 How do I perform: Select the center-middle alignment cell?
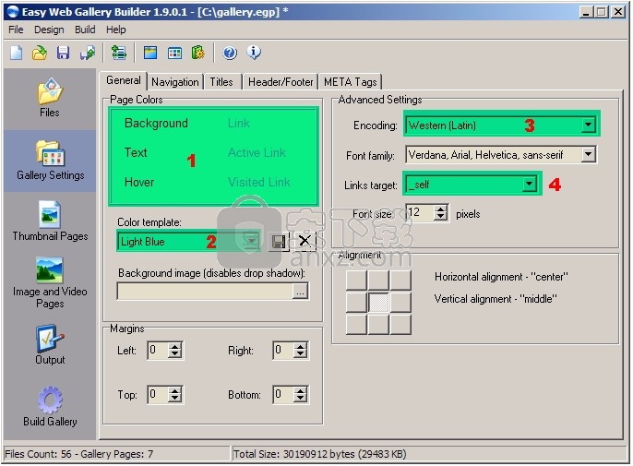coord(378,302)
